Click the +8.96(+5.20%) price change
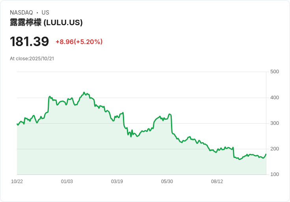This screenshot has height=202, width=290. click(79, 42)
